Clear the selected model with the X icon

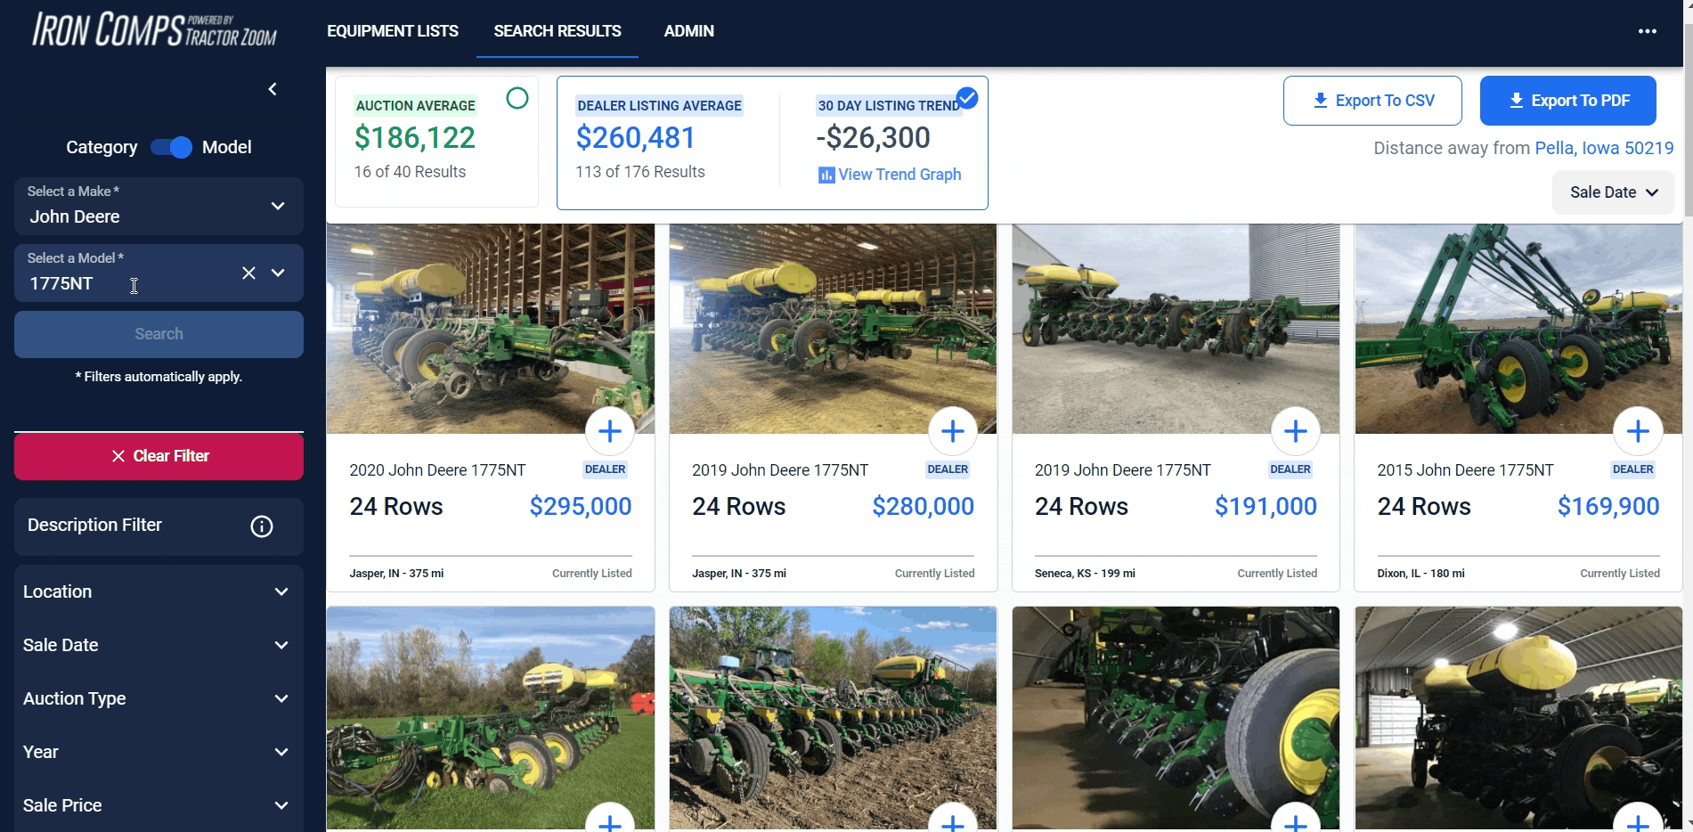248,273
